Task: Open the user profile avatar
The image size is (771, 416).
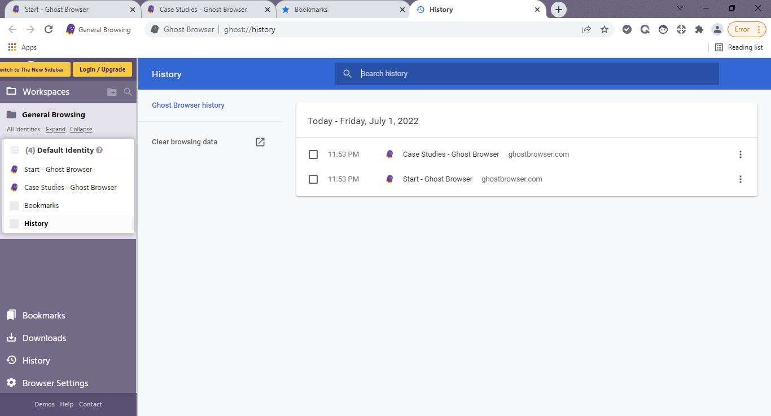Action: pyautogui.click(x=717, y=29)
